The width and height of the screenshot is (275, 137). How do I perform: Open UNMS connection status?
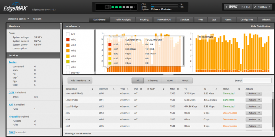[231, 7]
